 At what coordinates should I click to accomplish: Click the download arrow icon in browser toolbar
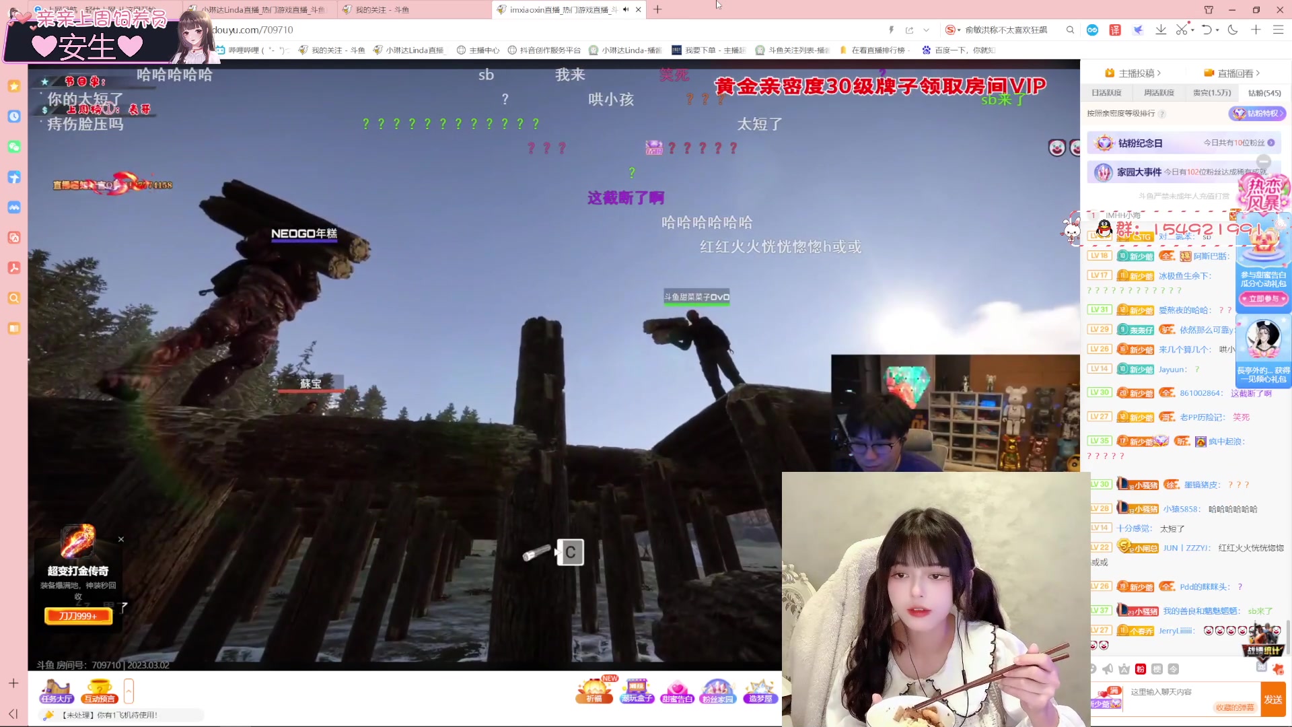(1161, 30)
